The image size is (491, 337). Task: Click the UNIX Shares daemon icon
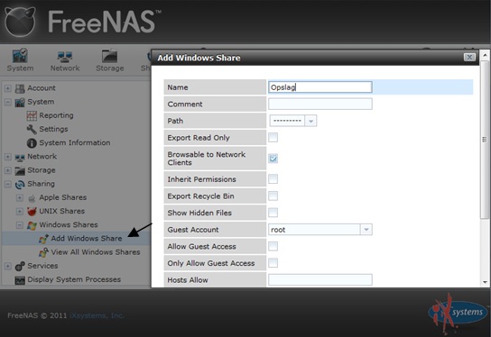(x=32, y=212)
